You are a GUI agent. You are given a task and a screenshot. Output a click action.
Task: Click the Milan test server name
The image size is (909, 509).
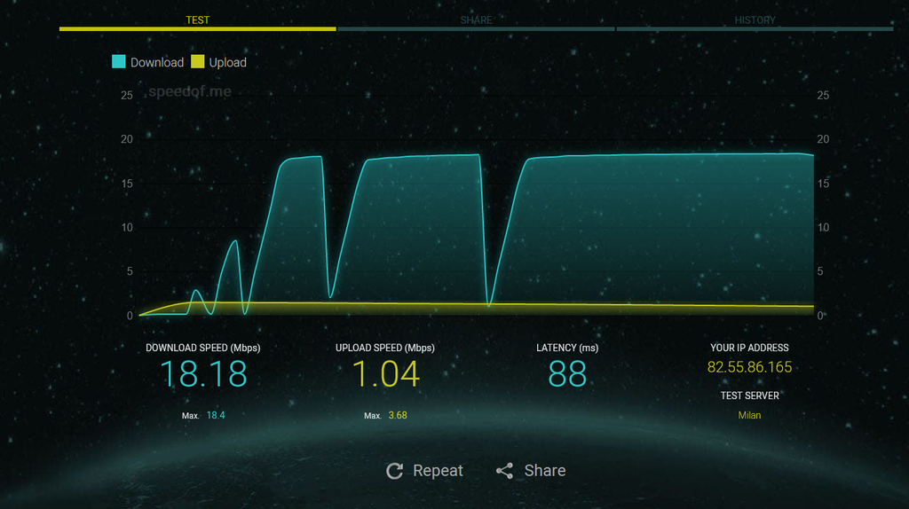pyautogui.click(x=749, y=415)
